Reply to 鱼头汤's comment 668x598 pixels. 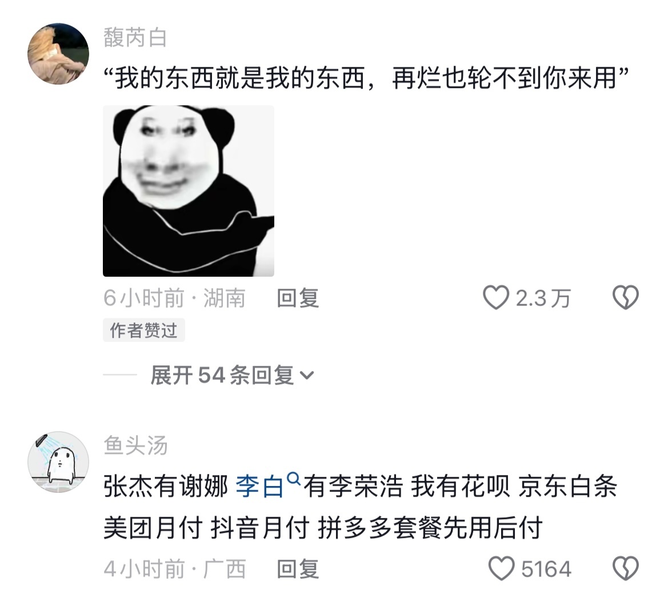tap(298, 569)
